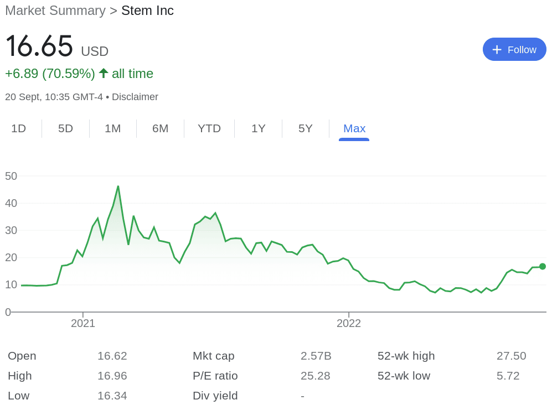Image resolution: width=552 pixels, height=410 pixels.
Task: Switch to the 6M chart range
Action: click(x=160, y=128)
